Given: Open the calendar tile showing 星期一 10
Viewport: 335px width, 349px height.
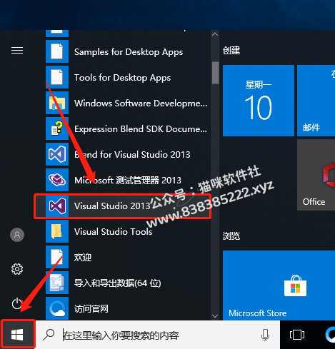Looking at the screenshot, I should point(259,101).
